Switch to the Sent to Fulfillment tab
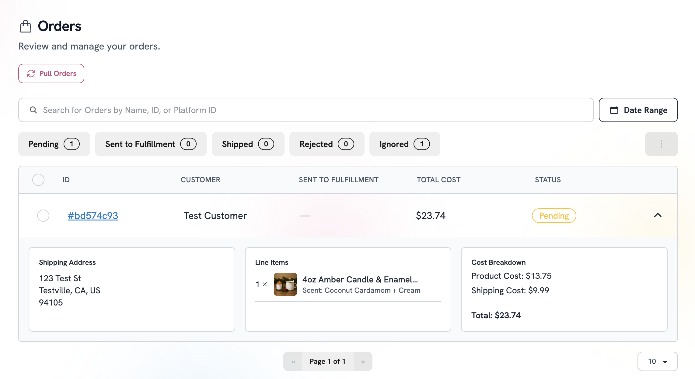Screen dimensions: 695x379 (x=151, y=144)
